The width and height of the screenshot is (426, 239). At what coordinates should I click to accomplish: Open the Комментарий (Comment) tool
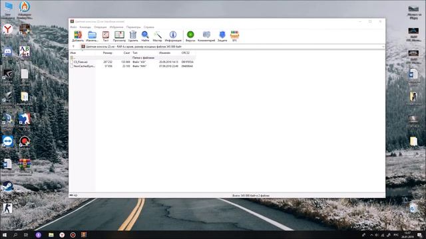(206, 36)
